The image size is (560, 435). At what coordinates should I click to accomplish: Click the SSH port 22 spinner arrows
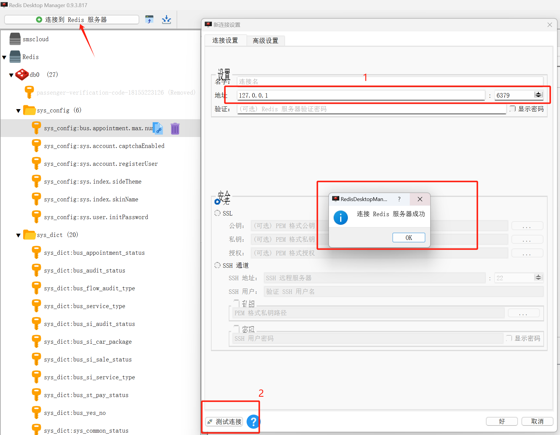coord(538,277)
